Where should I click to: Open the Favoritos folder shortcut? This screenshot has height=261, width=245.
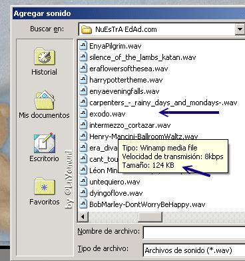coord(45,191)
